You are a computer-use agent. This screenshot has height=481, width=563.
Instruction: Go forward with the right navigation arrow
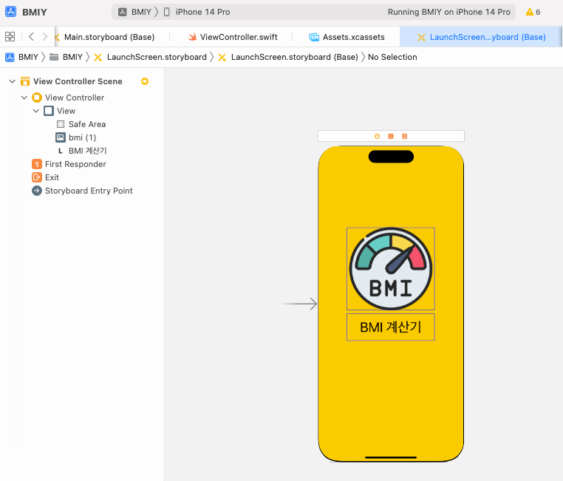[45, 36]
